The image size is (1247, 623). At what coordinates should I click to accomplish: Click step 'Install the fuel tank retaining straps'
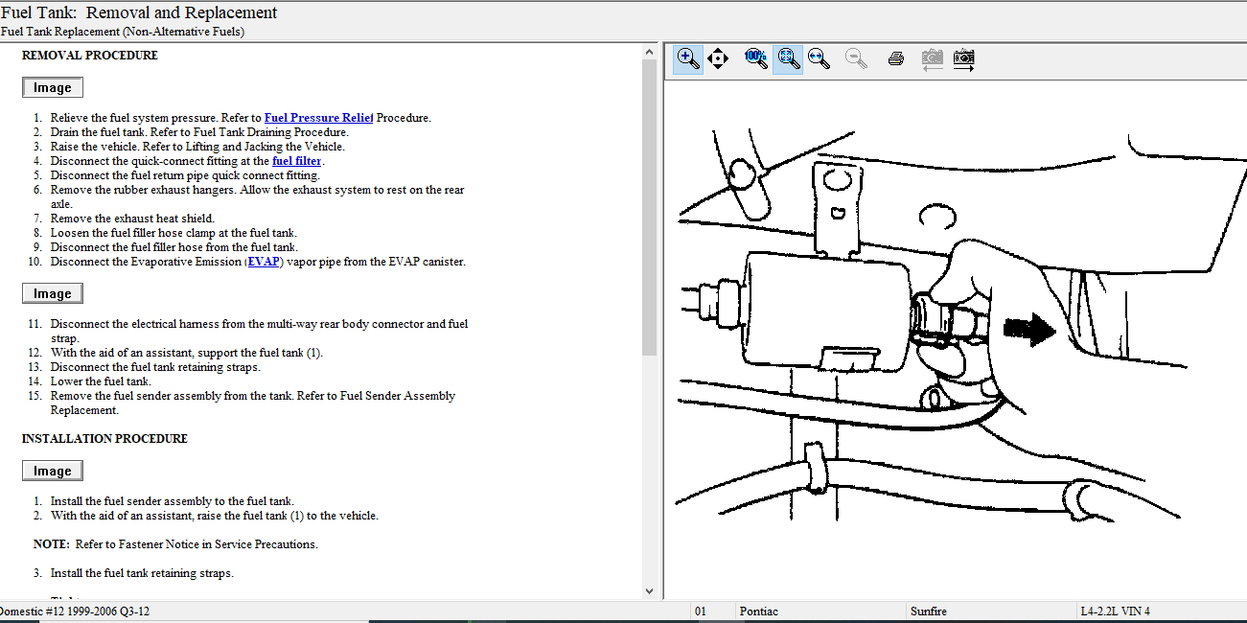pyautogui.click(x=142, y=573)
